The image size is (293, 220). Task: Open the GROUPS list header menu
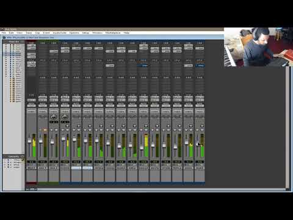(x=13, y=156)
